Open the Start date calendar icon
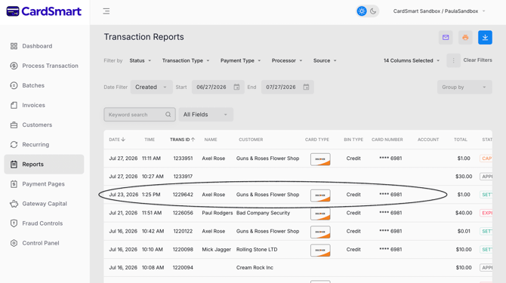Image resolution: width=506 pixels, height=283 pixels. click(x=236, y=87)
